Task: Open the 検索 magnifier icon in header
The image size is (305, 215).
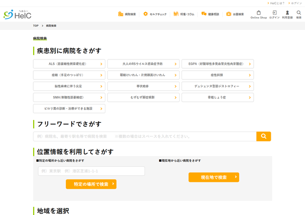Action: pos(299,13)
